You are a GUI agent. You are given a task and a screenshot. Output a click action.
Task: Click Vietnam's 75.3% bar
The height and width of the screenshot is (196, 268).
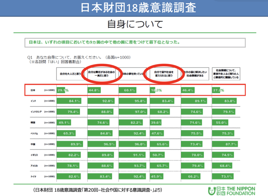(x=223, y=133)
